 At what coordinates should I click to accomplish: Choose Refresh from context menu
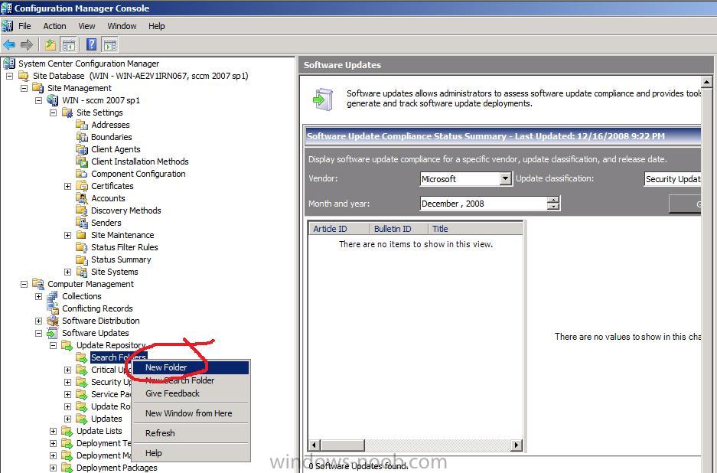coord(191,433)
